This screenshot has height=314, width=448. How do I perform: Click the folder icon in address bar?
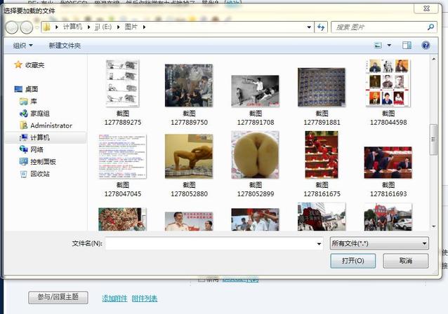click(x=46, y=27)
